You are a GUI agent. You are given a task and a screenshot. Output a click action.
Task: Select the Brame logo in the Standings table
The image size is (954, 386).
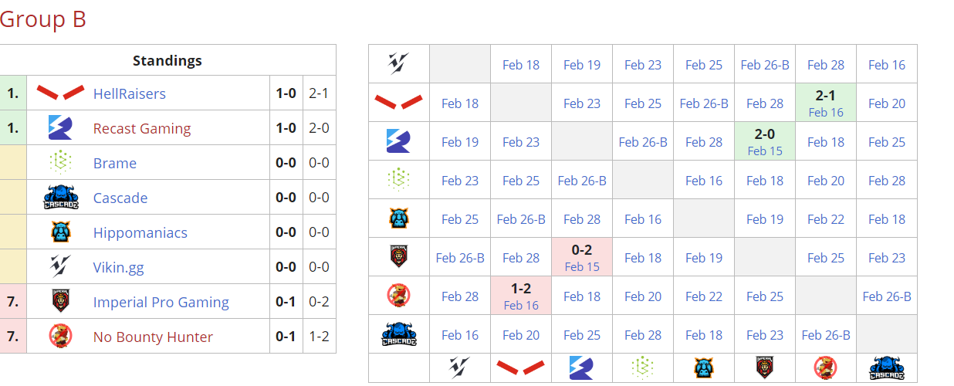[60, 163]
